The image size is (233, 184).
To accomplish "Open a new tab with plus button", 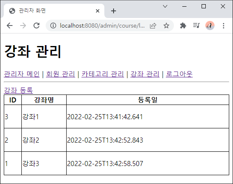I will pos(114,11).
